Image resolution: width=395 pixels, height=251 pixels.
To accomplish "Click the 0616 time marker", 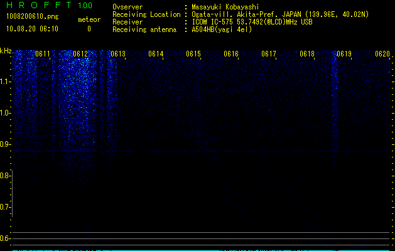I will coord(231,54).
